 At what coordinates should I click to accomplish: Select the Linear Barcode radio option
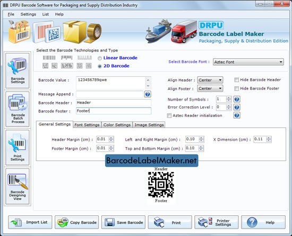(100, 58)
